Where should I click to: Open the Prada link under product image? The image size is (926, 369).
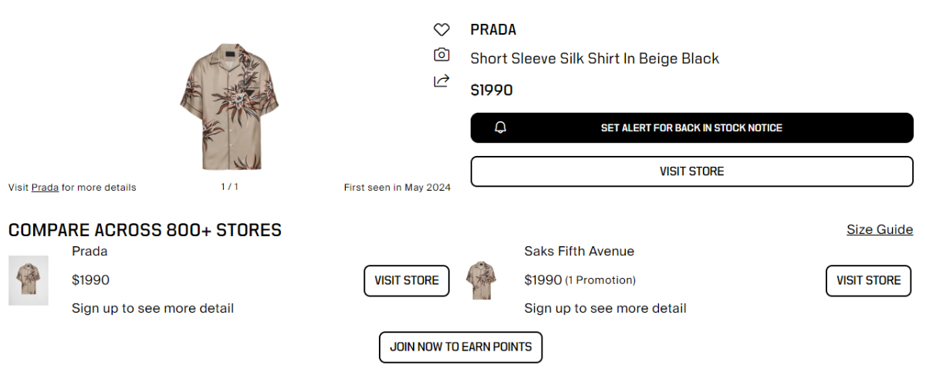45,188
